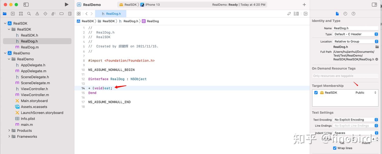Open the Find navigator
This screenshot has width=382, height=154.
tap(29, 14)
